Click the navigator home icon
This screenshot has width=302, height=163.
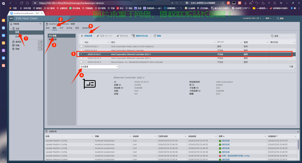click(11, 24)
